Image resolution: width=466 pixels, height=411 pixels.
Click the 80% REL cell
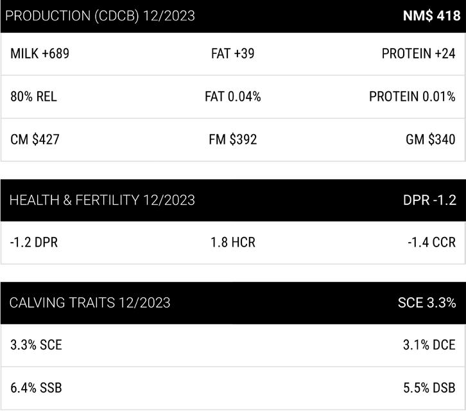click(x=33, y=97)
